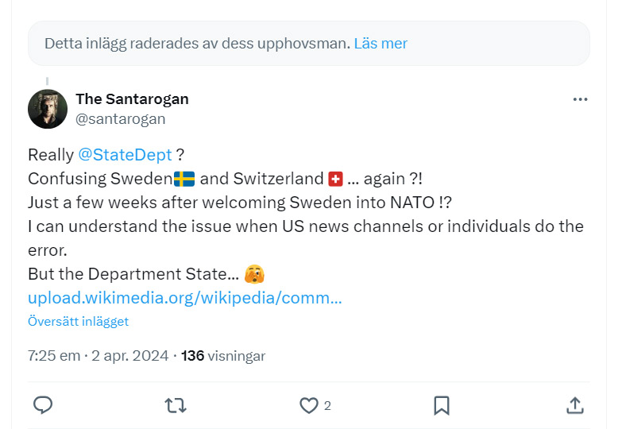The width and height of the screenshot is (618, 429).
Task: Open the three-dot more options menu
Action: coord(581,99)
